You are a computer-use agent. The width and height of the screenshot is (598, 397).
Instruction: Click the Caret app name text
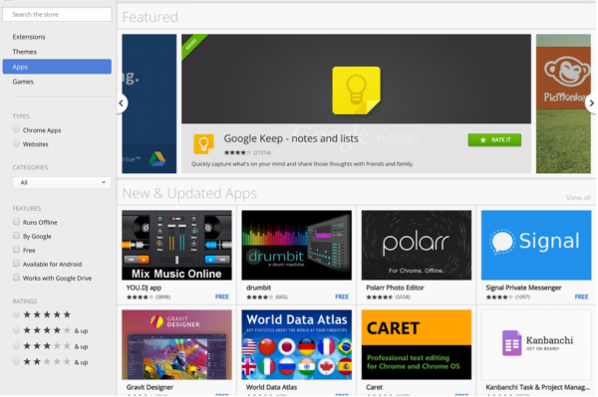[374, 387]
